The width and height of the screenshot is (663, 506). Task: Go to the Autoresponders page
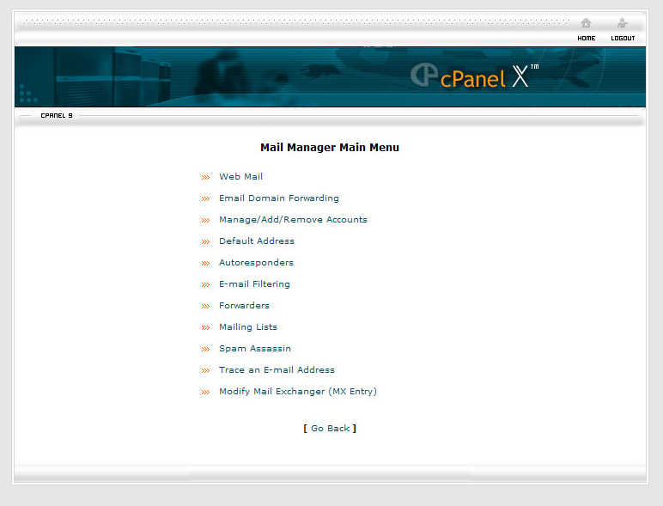[256, 263]
